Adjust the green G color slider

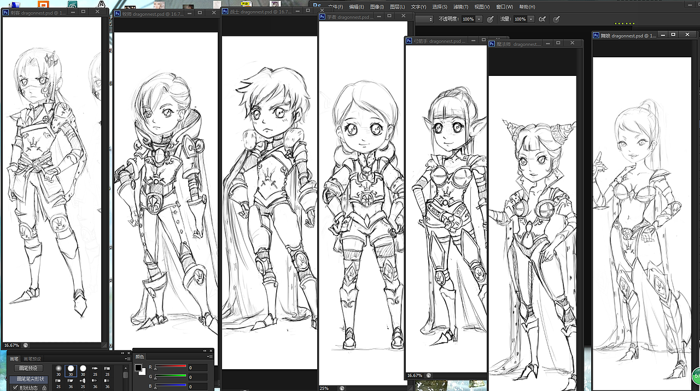pyautogui.click(x=170, y=376)
